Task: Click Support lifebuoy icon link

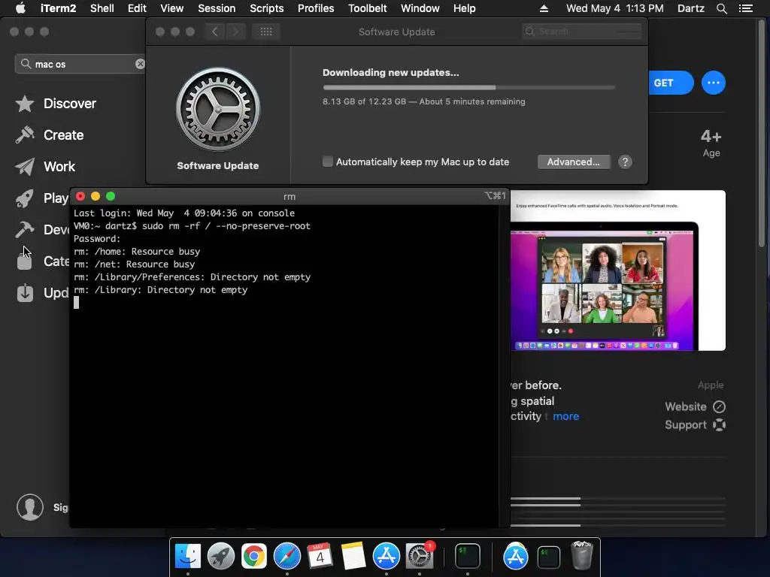Action: [x=719, y=425]
